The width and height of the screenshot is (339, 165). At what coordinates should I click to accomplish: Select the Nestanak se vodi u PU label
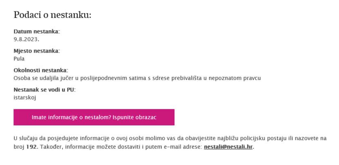[x=45, y=90]
